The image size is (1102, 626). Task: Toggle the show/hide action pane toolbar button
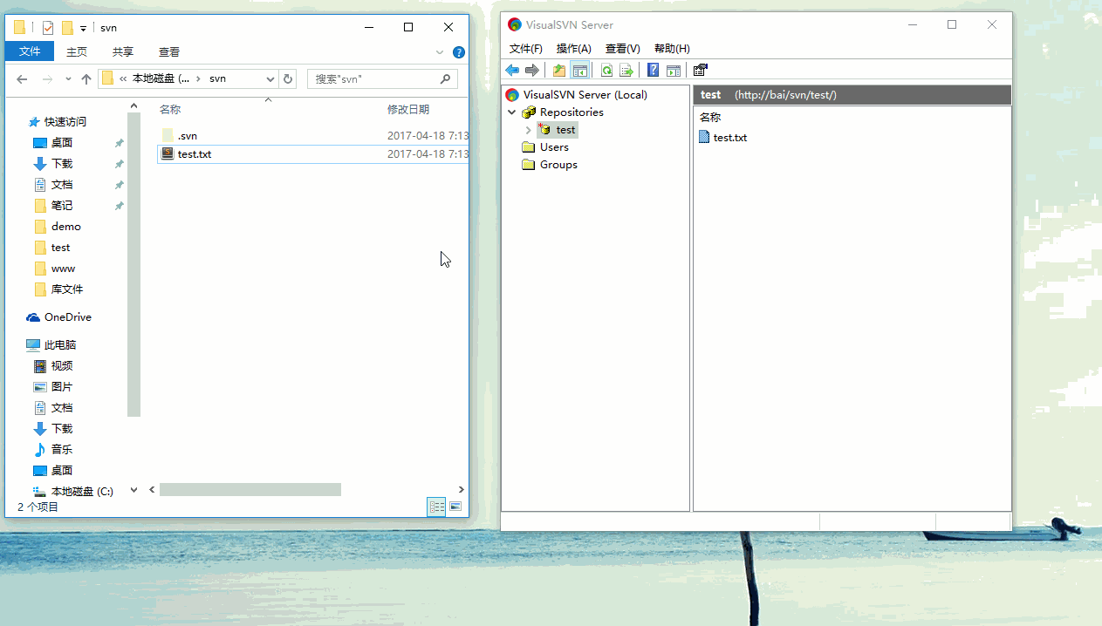(674, 70)
